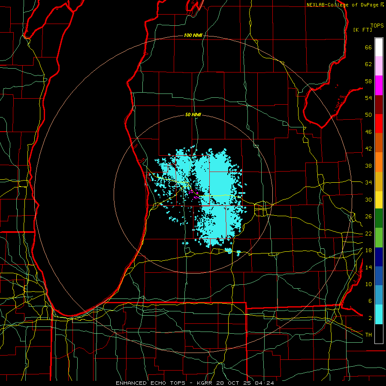
Task: Click the 2 legend value label
Action: pos(370,318)
